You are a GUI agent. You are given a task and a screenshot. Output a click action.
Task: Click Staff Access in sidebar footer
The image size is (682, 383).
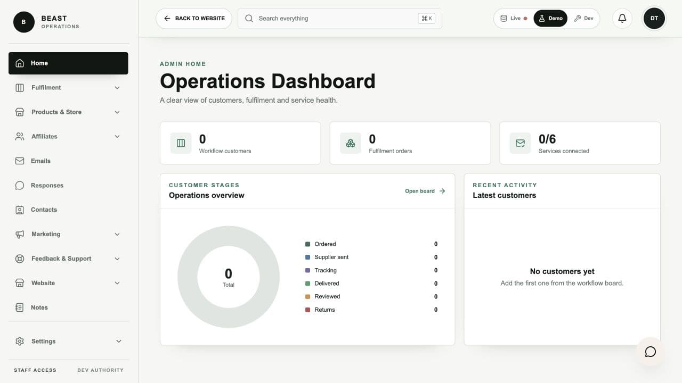click(35, 370)
